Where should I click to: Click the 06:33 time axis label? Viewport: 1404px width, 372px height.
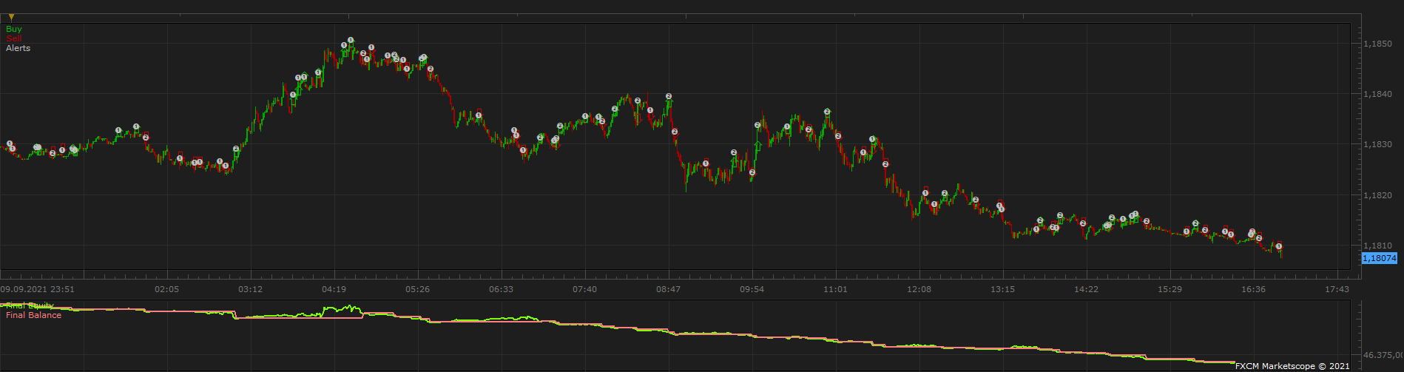501,289
